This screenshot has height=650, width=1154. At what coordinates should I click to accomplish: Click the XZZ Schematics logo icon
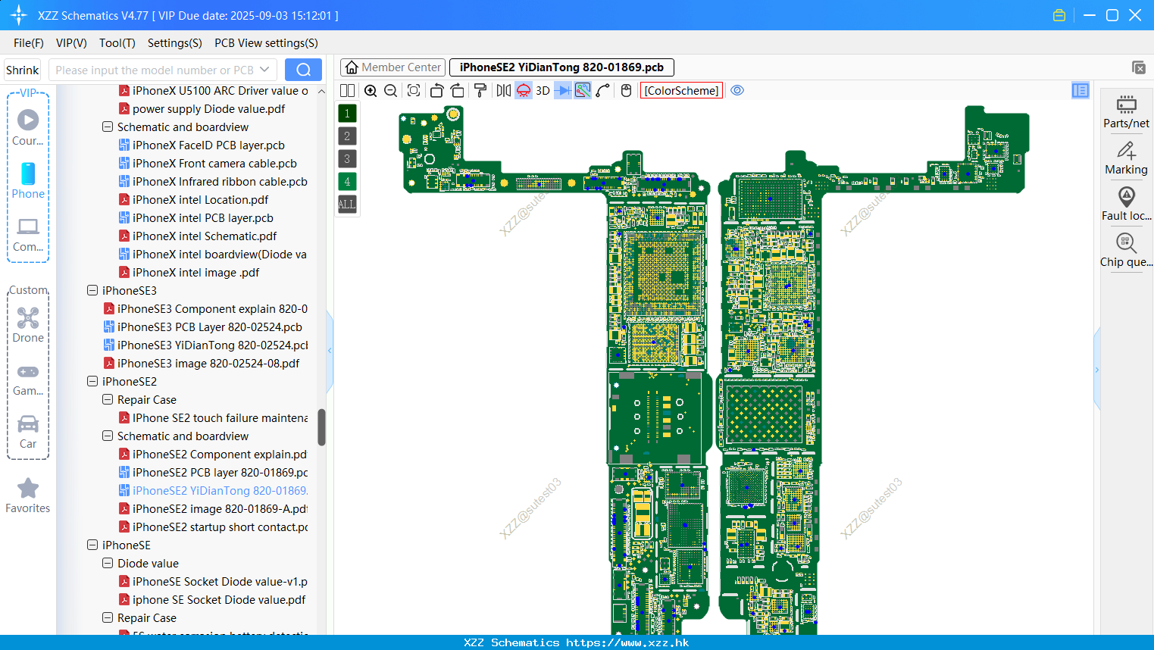[x=18, y=15]
